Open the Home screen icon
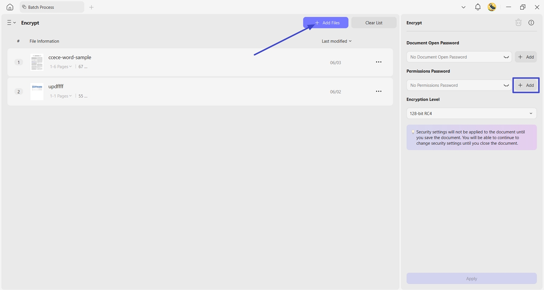544x290 pixels. coord(10,7)
